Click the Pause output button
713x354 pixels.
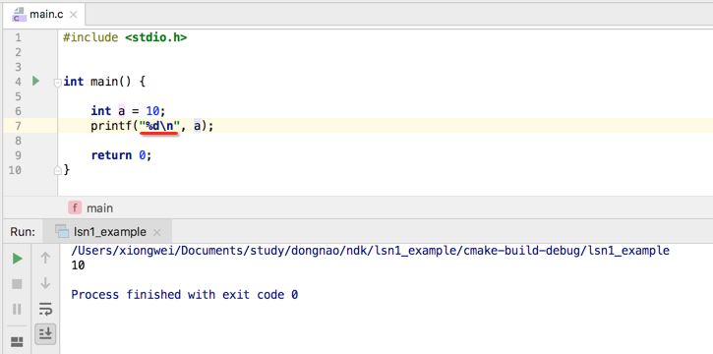(17, 309)
